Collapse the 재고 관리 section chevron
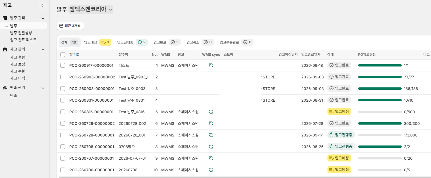The image size is (431, 178). (43, 49)
